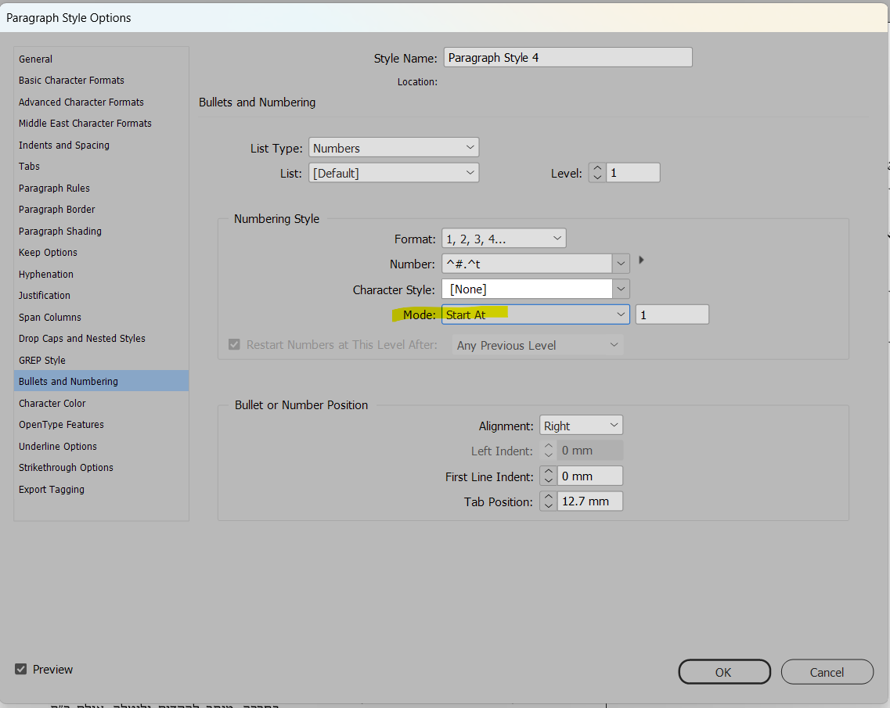The width and height of the screenshot is (890, 708).
Task: Open Strikethrough Options category
Action: click(66, 468)
